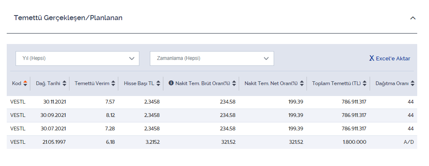Click 786.911.317 in the 30.09.2021 row
This screenshot has width=429, height=166.
[354, 115]
